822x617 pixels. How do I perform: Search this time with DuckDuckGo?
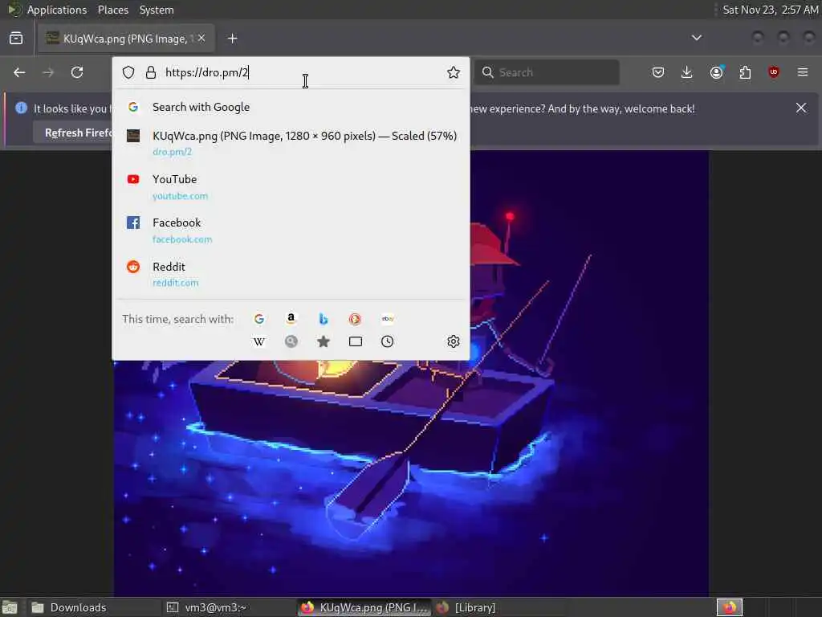355,319
